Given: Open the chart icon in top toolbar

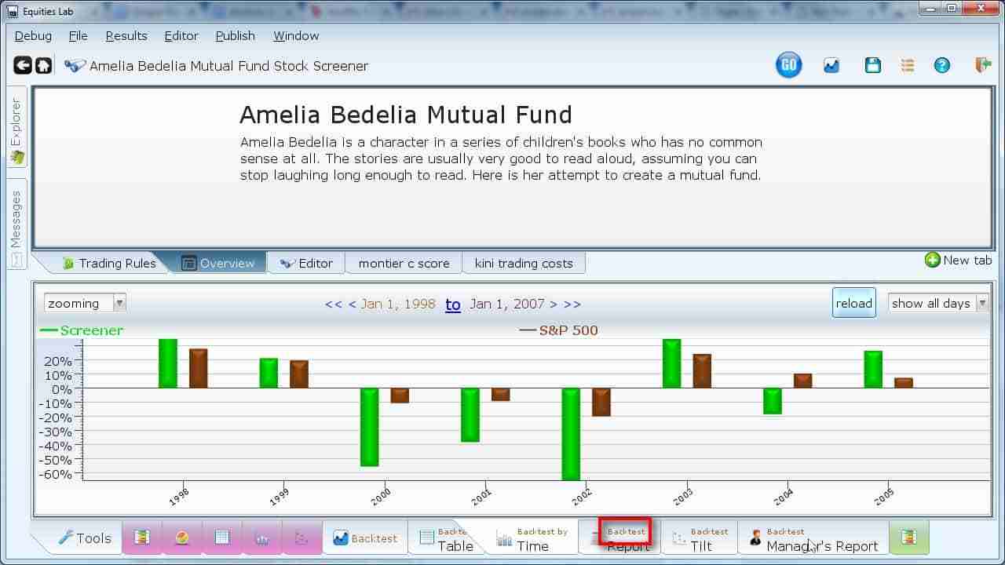Looking at the screenshot, I should coord(831,66).
